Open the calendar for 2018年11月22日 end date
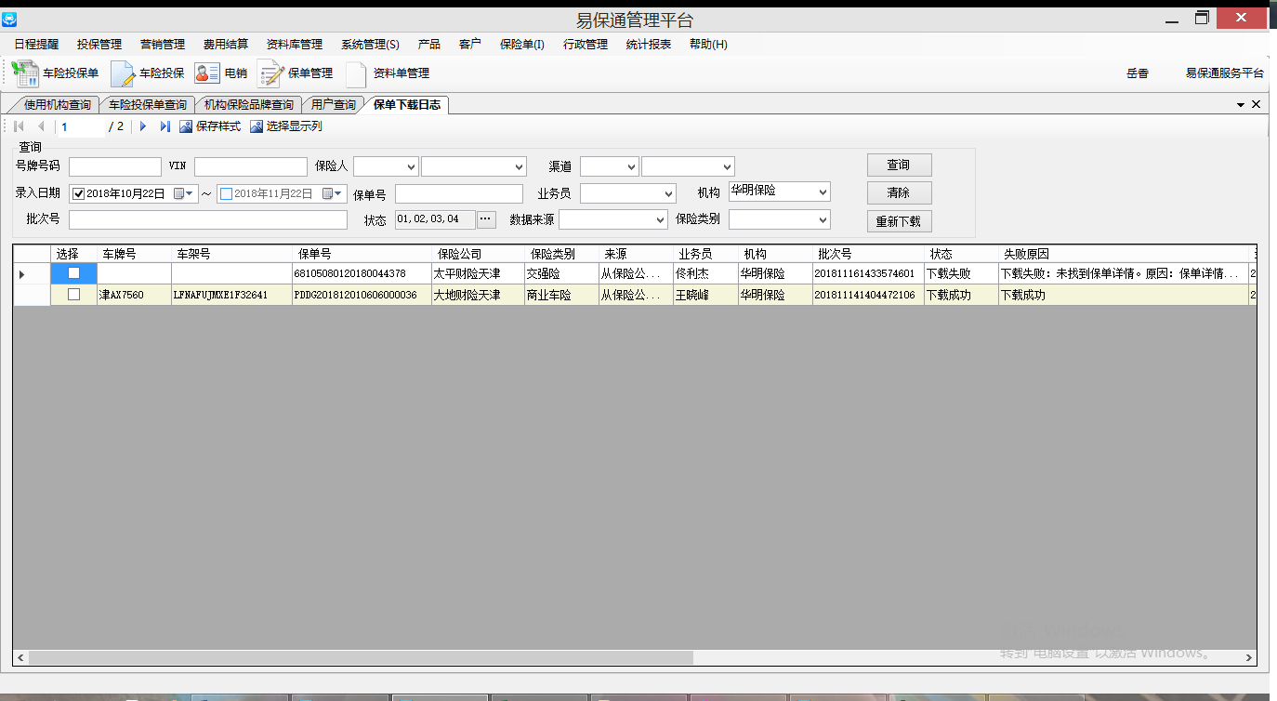Screen dimensions: 1277x701 334,193
